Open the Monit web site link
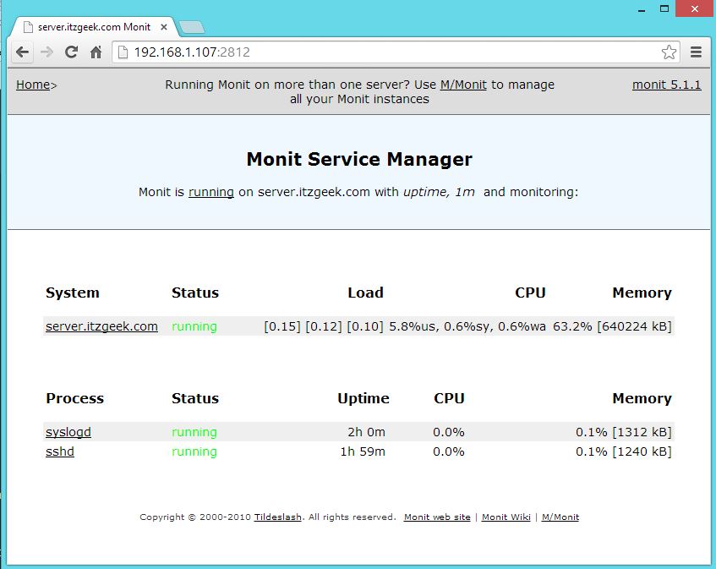This screenshot has height=569, width=716. tap(437, 517)
